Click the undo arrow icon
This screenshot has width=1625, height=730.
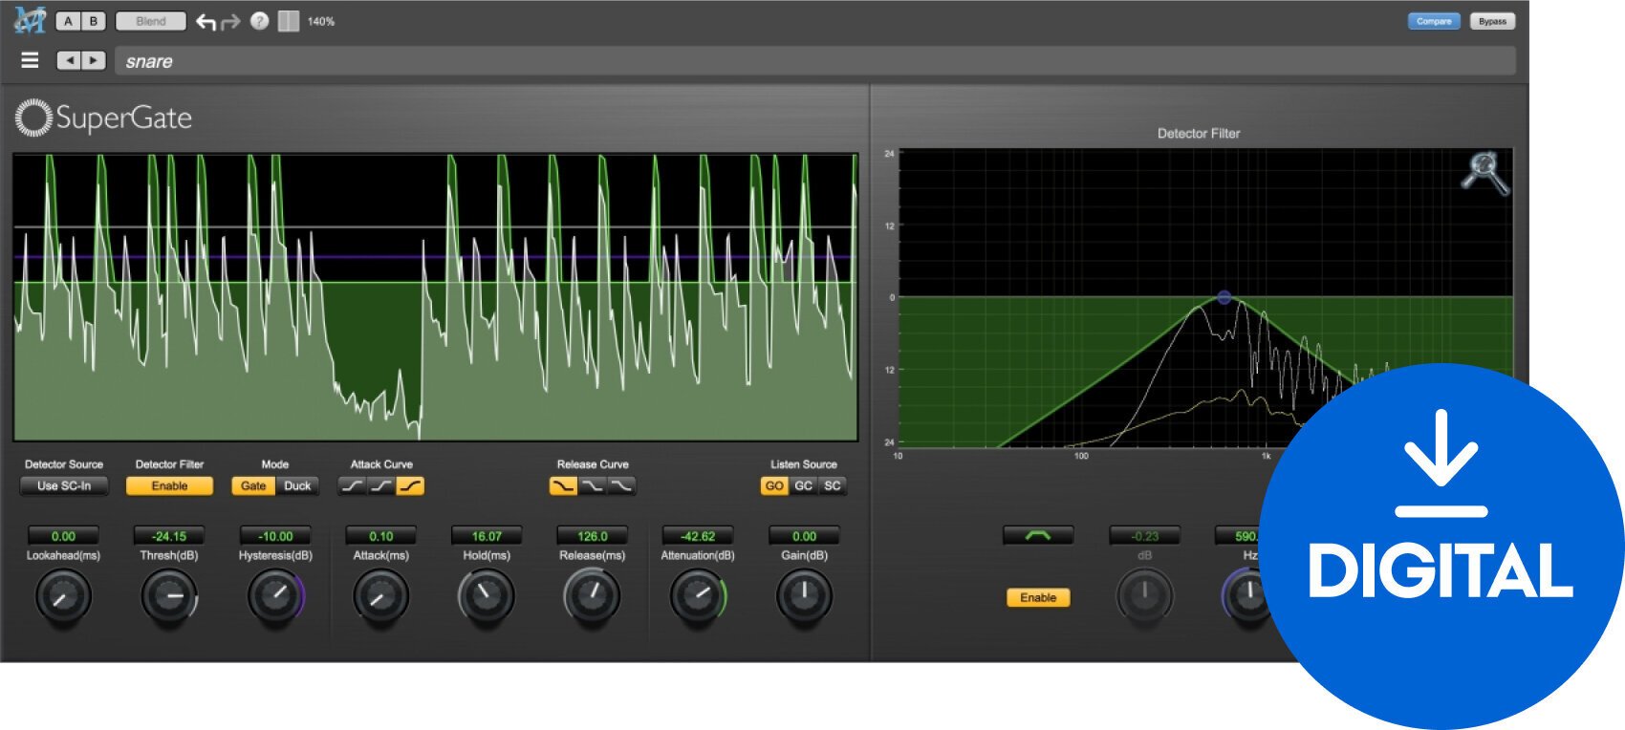coord(206,21)
